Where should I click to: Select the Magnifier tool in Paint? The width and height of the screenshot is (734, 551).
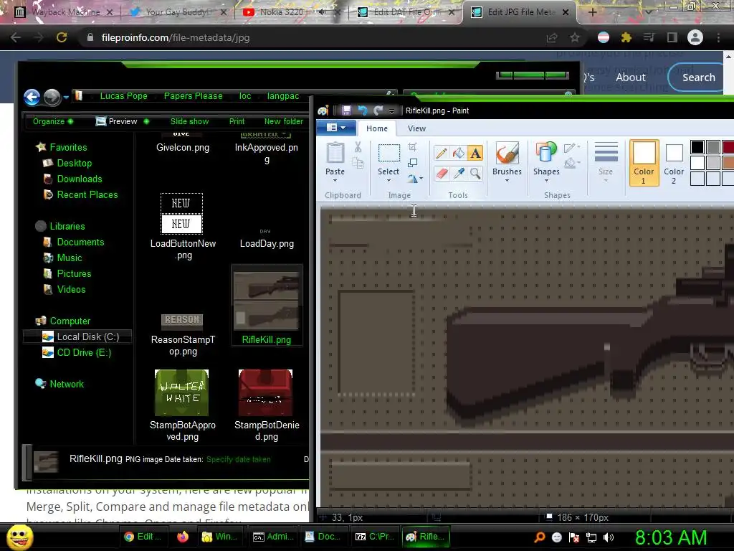click(x=475, y=174)
